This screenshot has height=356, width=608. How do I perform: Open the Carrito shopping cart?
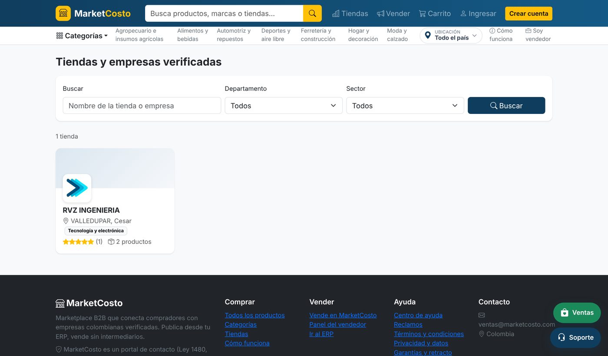click(435, 13)
